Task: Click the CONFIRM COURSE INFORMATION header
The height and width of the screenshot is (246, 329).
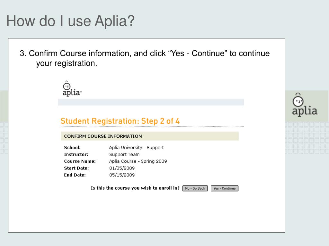Action: 150,136
